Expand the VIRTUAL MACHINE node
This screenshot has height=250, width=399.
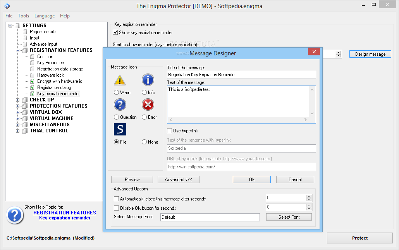point(17,118)
